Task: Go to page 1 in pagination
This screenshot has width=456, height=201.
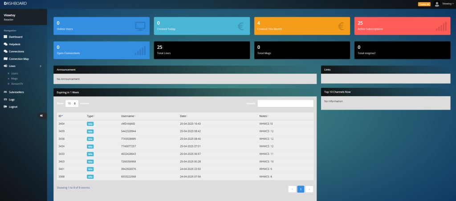Action: coord(301,189)
